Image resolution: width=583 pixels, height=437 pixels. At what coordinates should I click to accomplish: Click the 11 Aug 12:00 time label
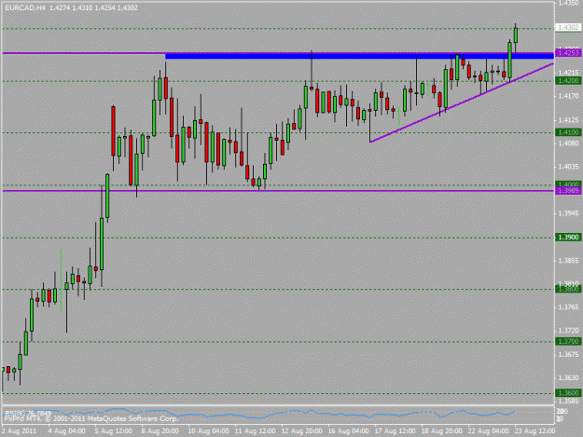[x=255, y=430]
